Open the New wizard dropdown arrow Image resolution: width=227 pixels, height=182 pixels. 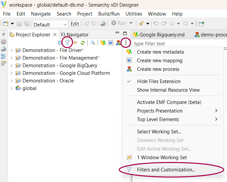(x=13, y=23)
